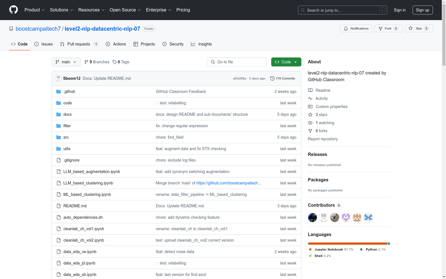Open the Resources dropdown

(91, 10)
